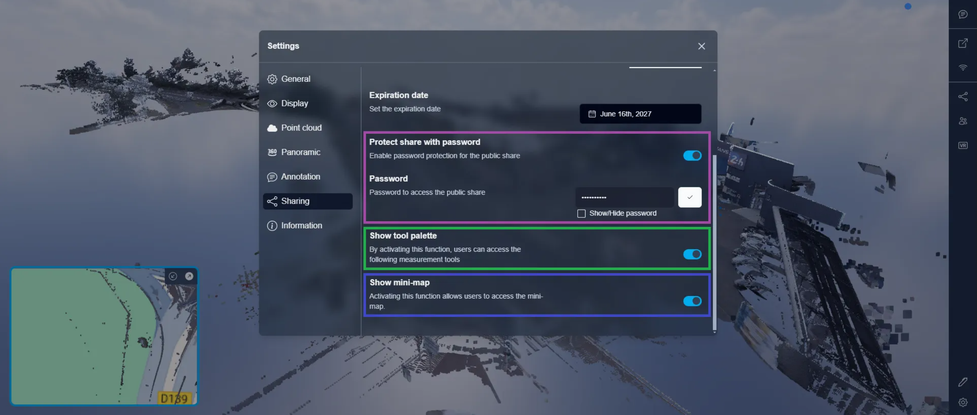The image size is (977, 415).
Task: Open the expiration date picker
Action: click(640, 114)
